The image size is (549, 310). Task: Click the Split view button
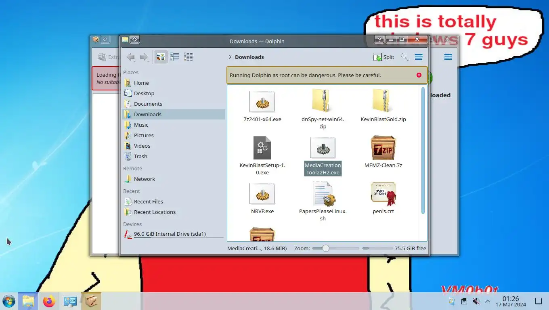[383, 57]
